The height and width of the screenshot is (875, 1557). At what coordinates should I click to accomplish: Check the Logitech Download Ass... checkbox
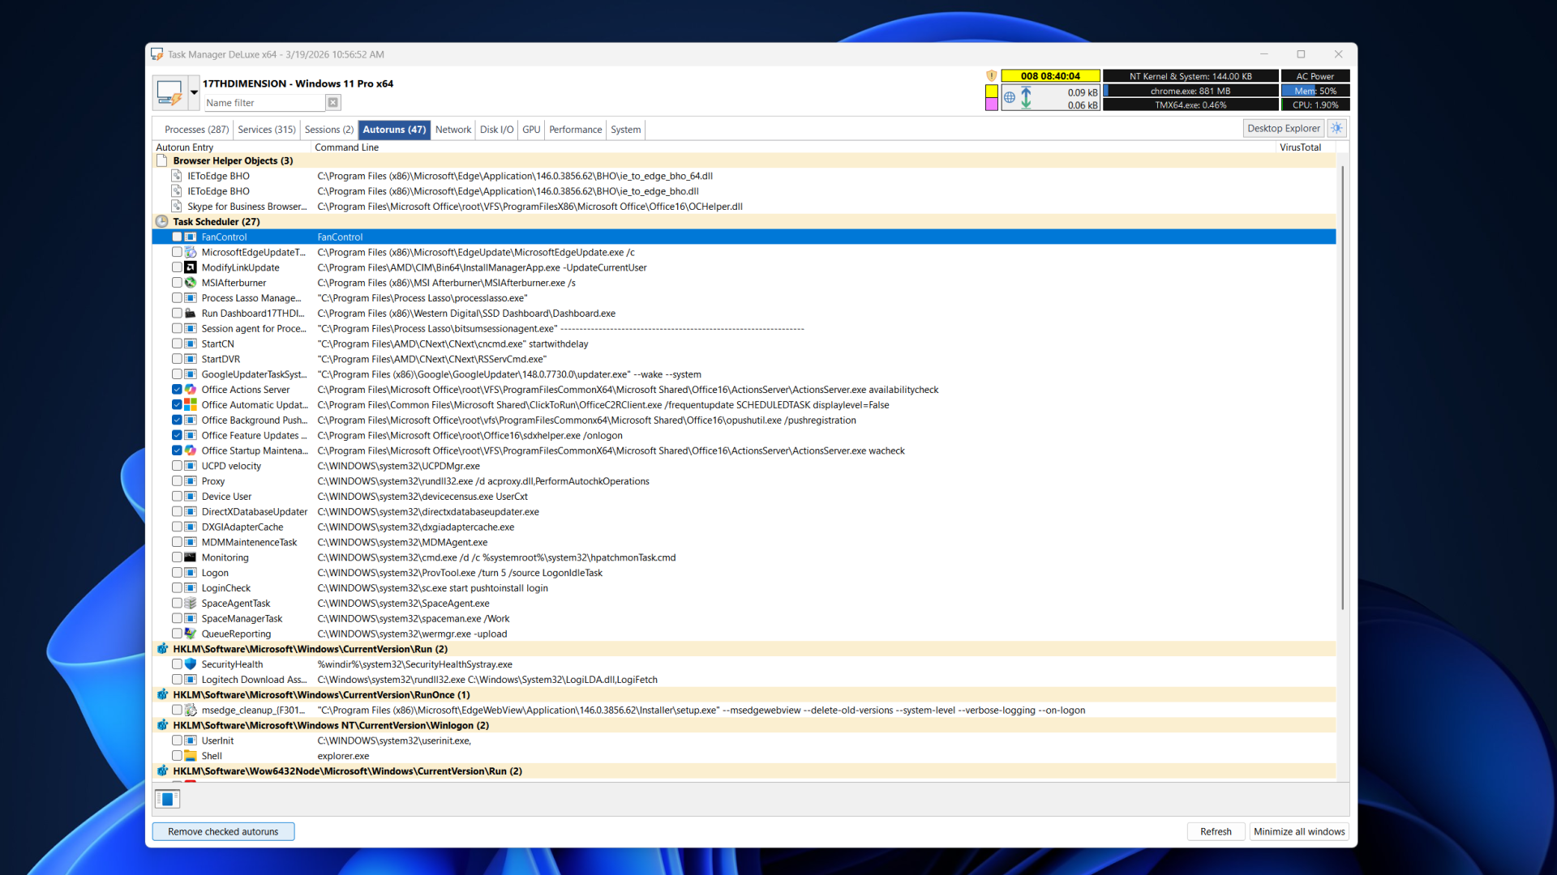click(177, 680)
